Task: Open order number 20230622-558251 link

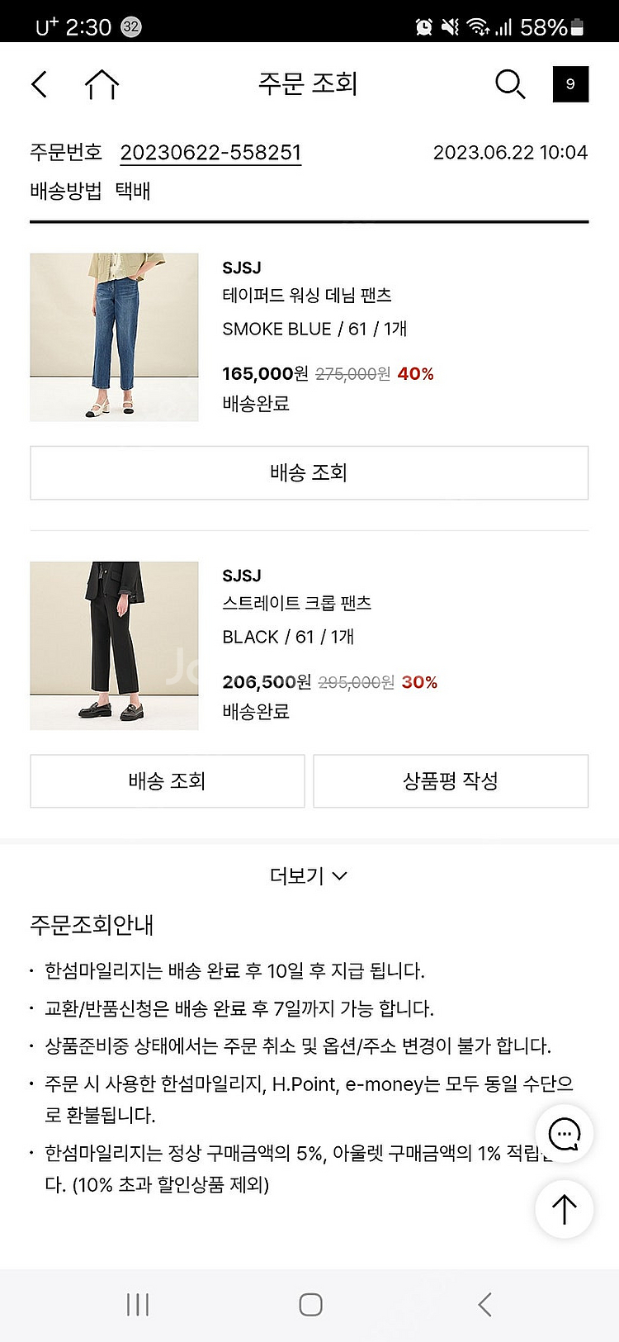Action: point(210,153)
